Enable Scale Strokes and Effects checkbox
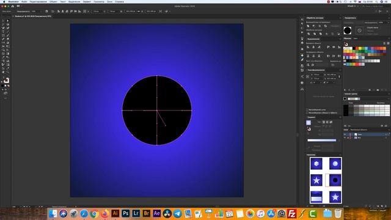 (x=307, y=112)
